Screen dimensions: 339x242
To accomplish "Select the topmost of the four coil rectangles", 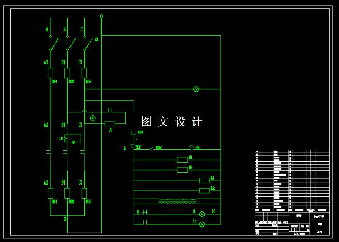I will 182,160.
